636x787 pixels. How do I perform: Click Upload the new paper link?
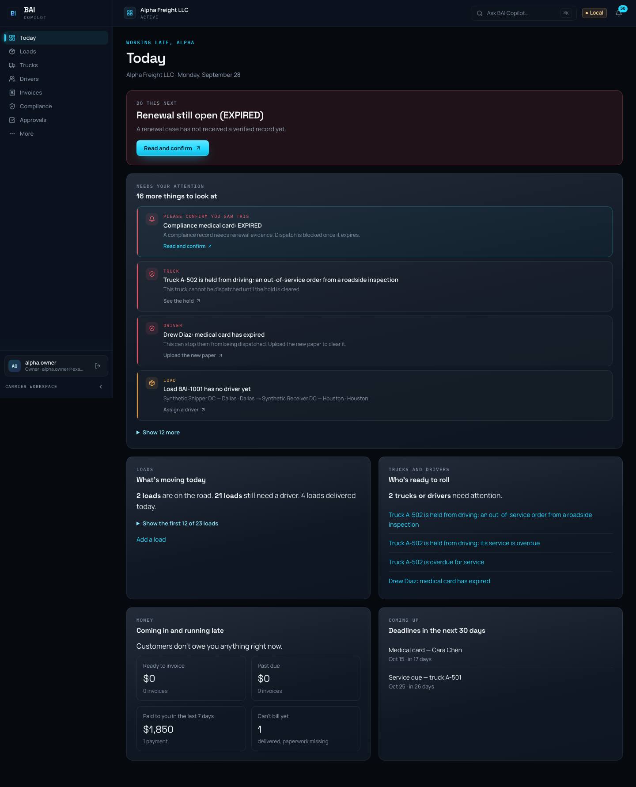coord(193,355)
